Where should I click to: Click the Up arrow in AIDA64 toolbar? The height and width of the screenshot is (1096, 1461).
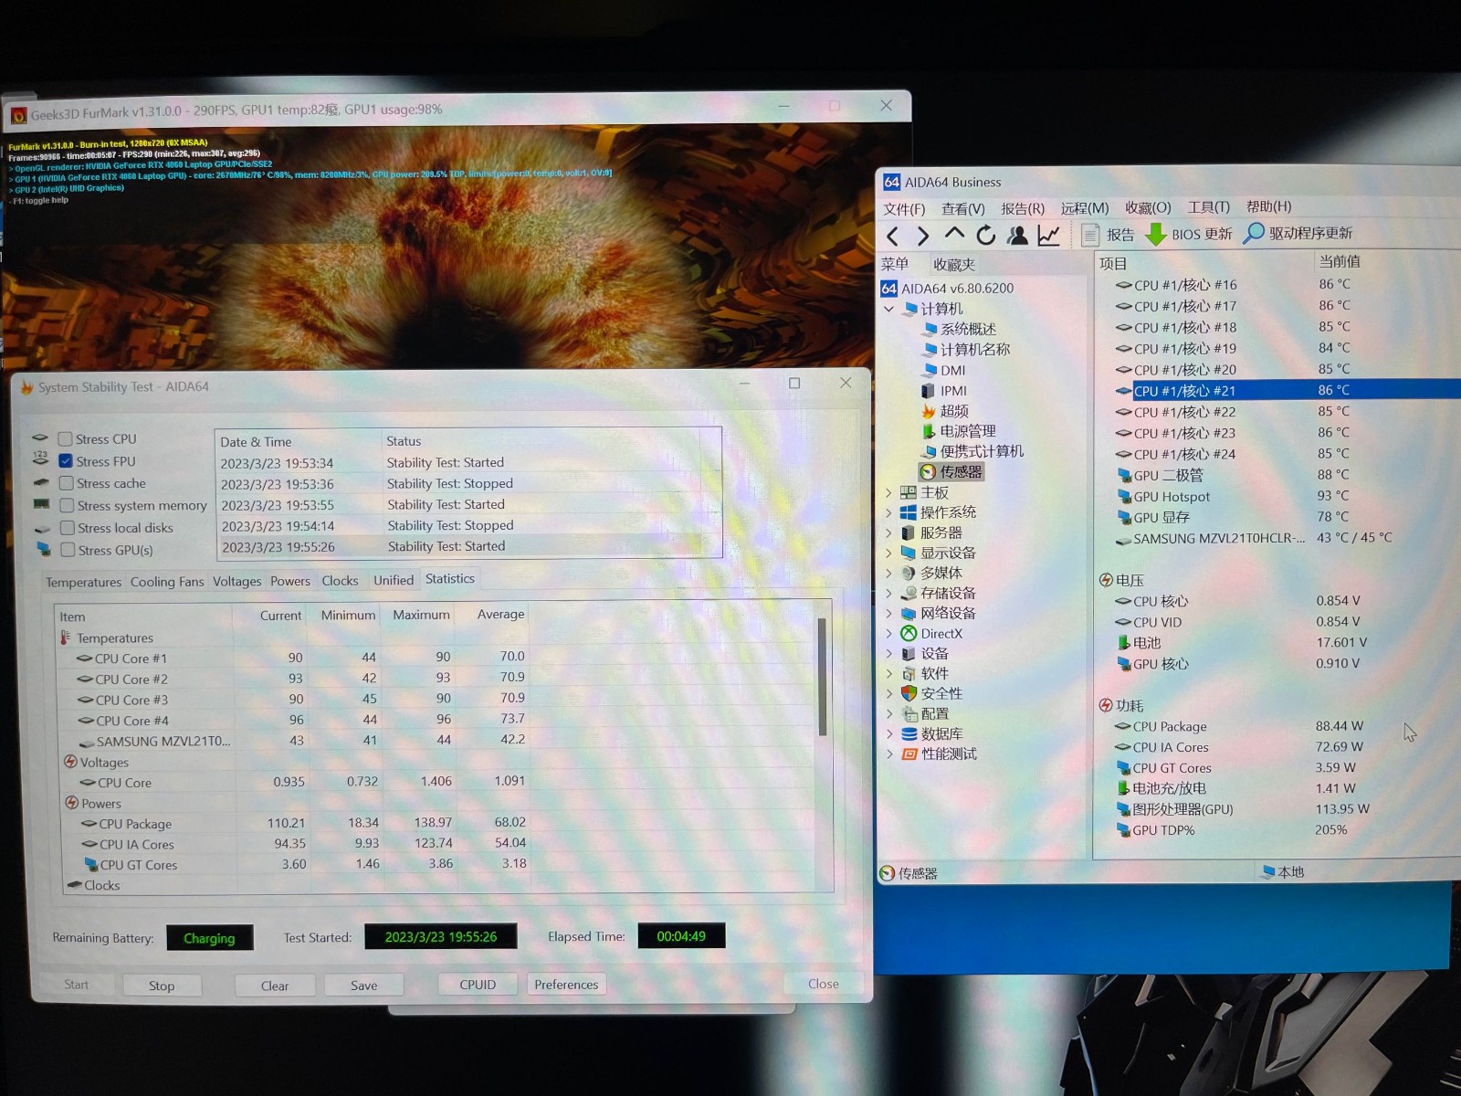pyautogui.click(x=954, y=235)
